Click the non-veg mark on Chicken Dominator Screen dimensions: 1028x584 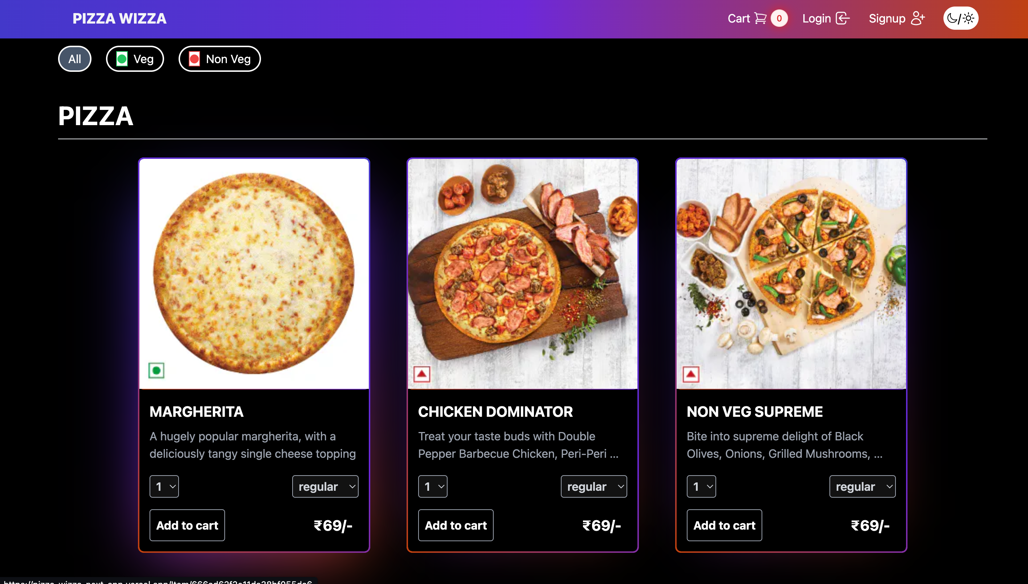421,374
